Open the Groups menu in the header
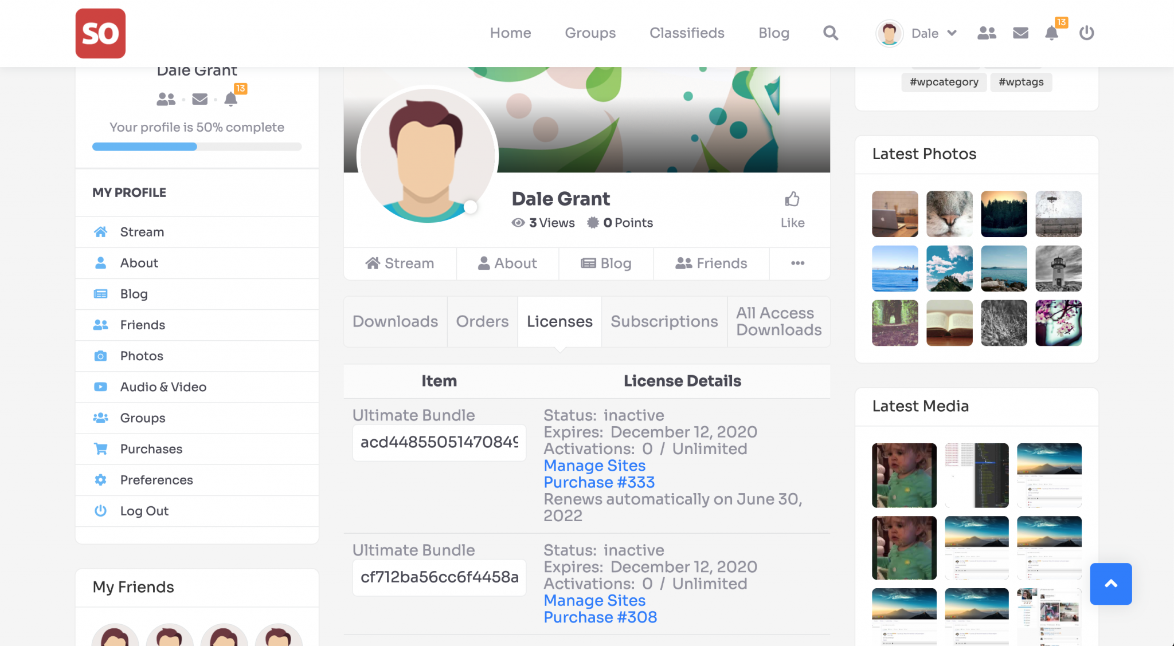The image size is (1174, 646). [590, 33]
